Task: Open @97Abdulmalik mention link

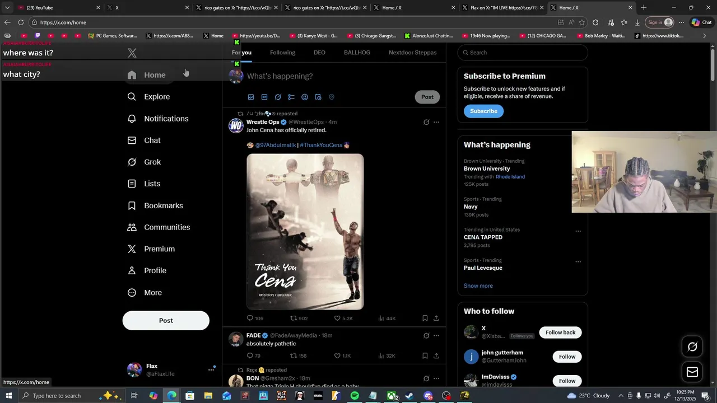Action: click(276, 145)
